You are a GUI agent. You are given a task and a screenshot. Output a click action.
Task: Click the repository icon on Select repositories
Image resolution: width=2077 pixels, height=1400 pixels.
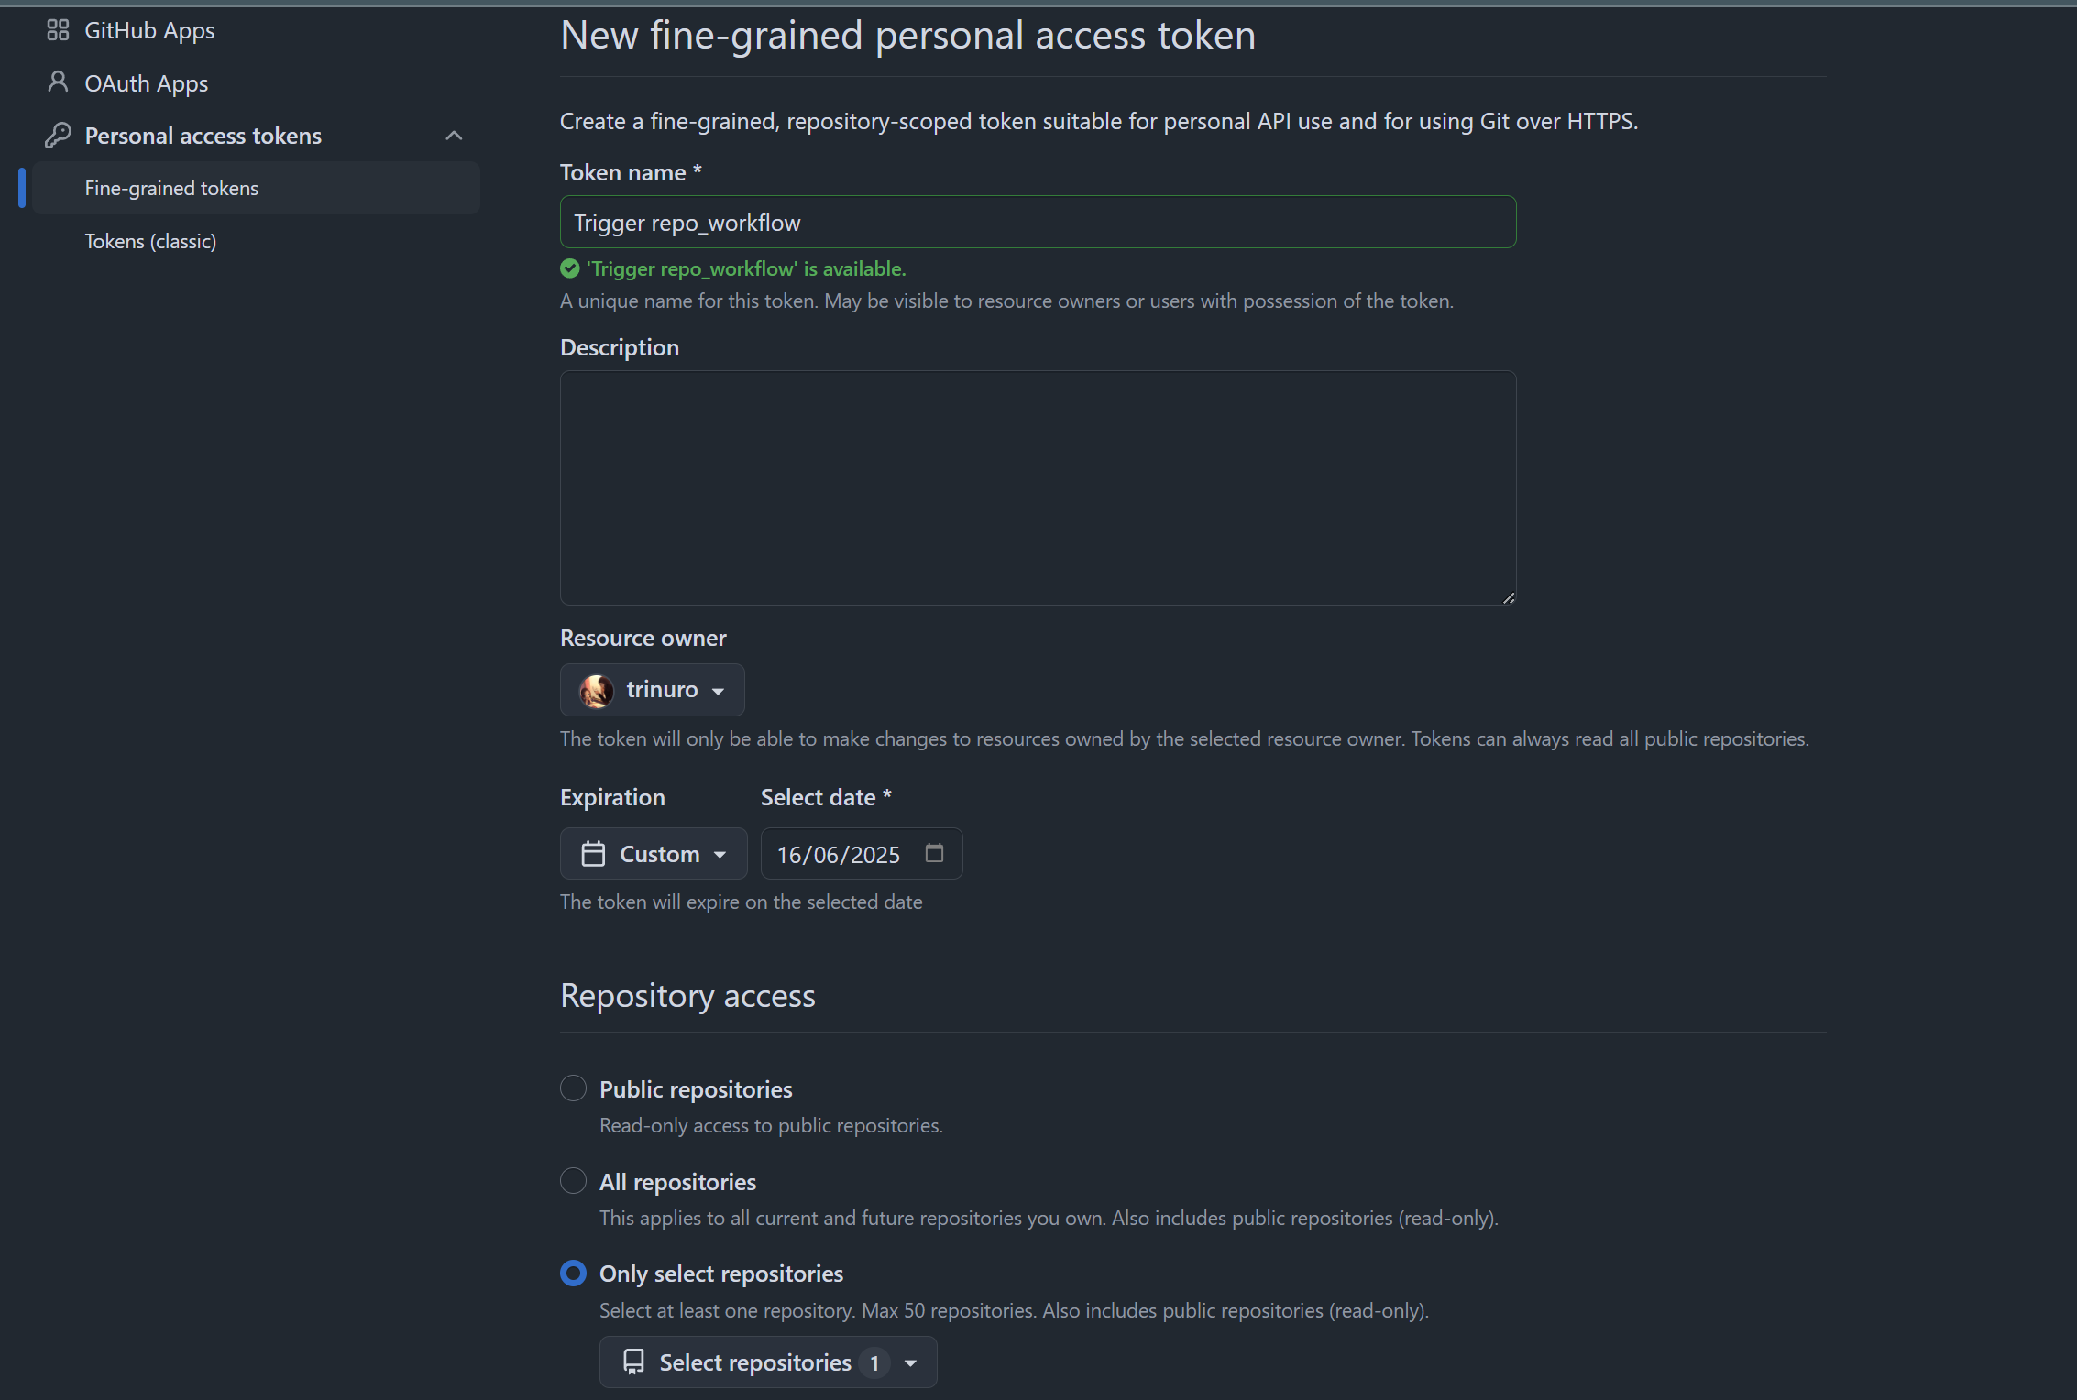click(x=633, y=1362)
